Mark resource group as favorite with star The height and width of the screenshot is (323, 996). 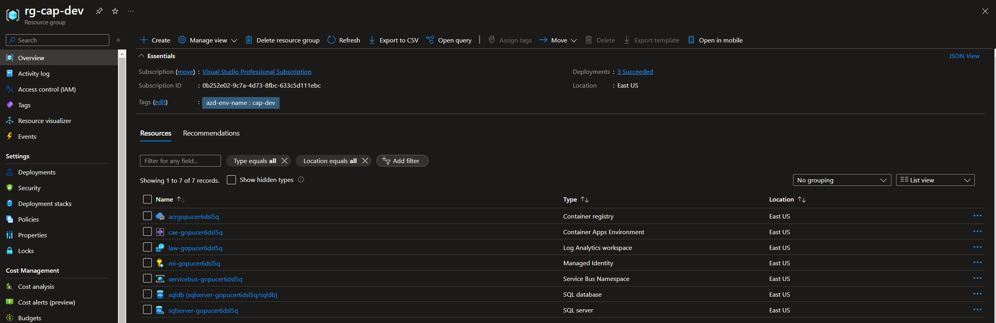point(115,11)
